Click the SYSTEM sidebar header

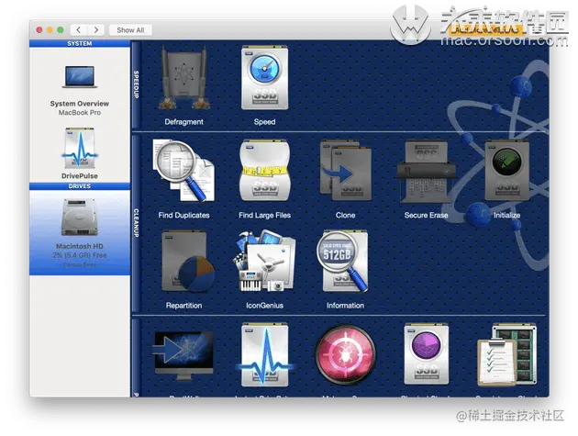80,43
